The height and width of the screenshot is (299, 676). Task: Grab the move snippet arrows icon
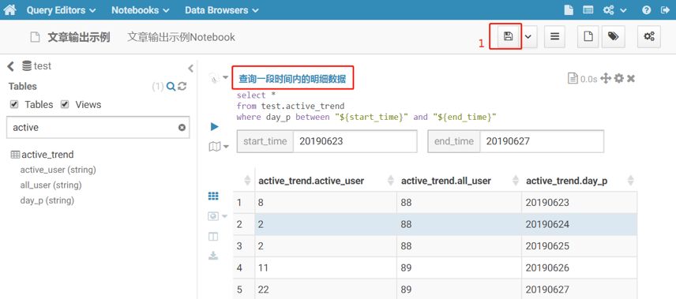point(606,78)
